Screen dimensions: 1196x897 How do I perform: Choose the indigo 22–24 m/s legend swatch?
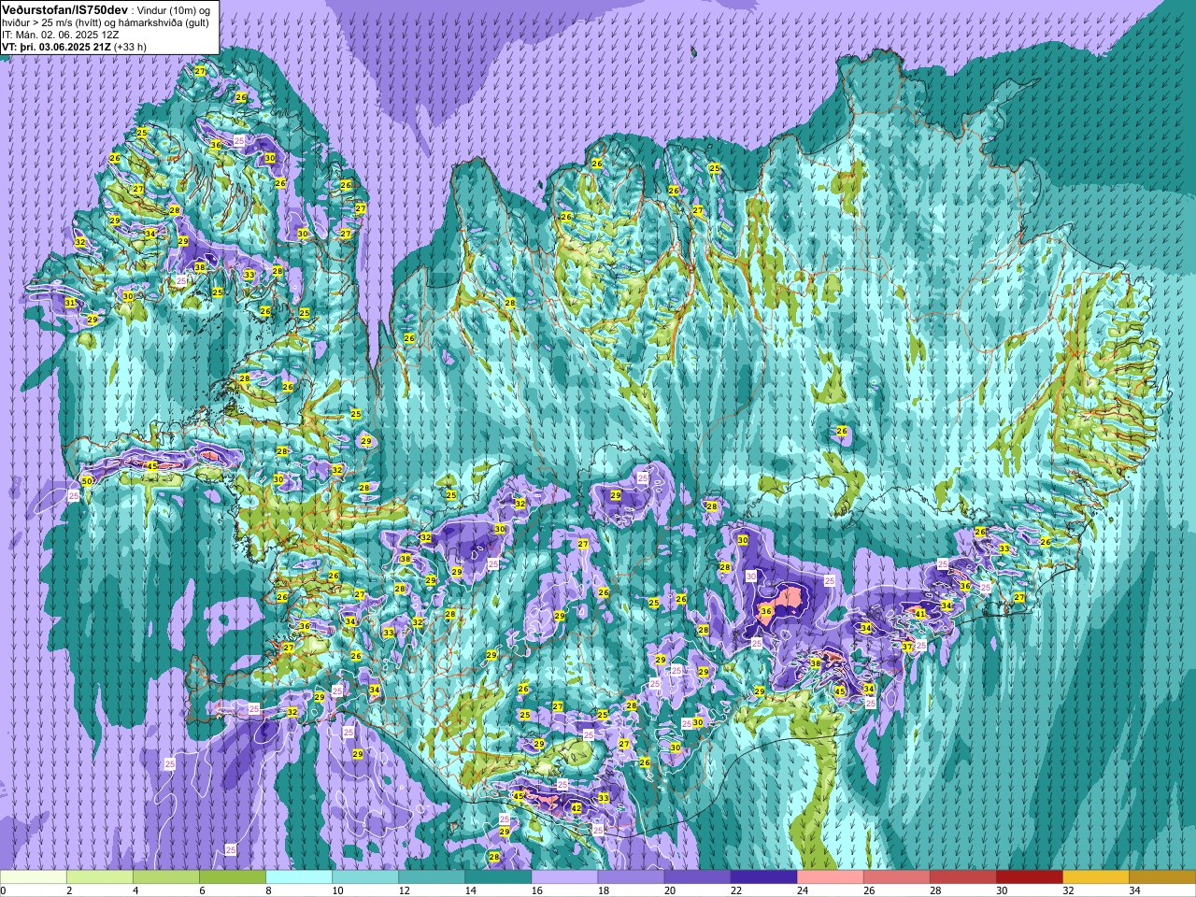[763, 877]
